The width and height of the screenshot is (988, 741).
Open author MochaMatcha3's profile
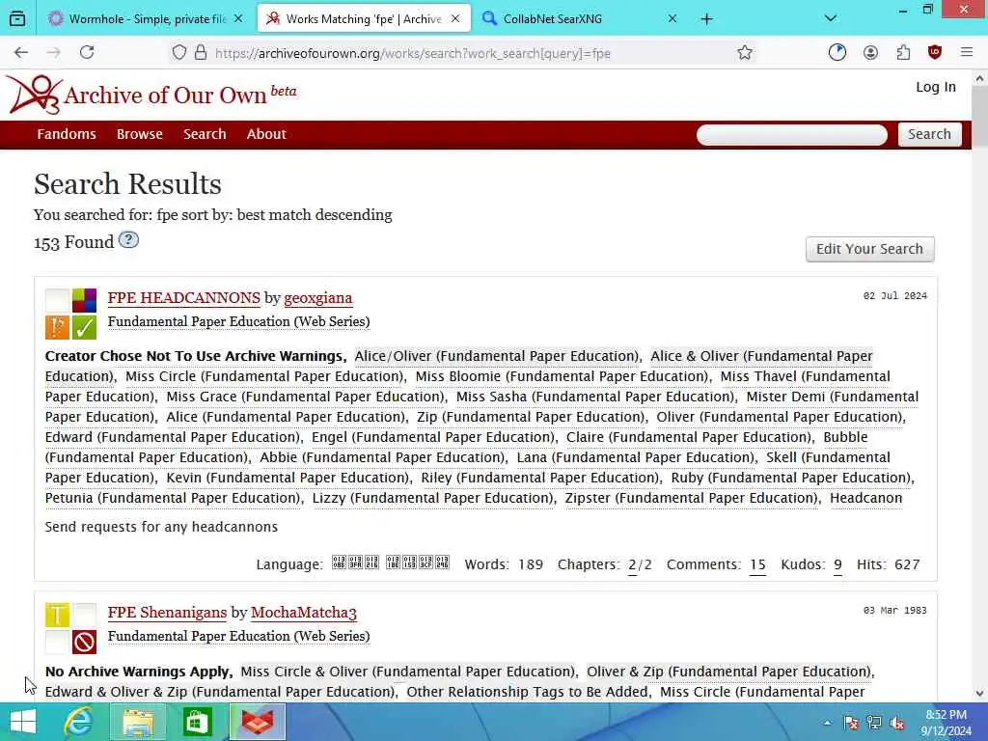304,613
